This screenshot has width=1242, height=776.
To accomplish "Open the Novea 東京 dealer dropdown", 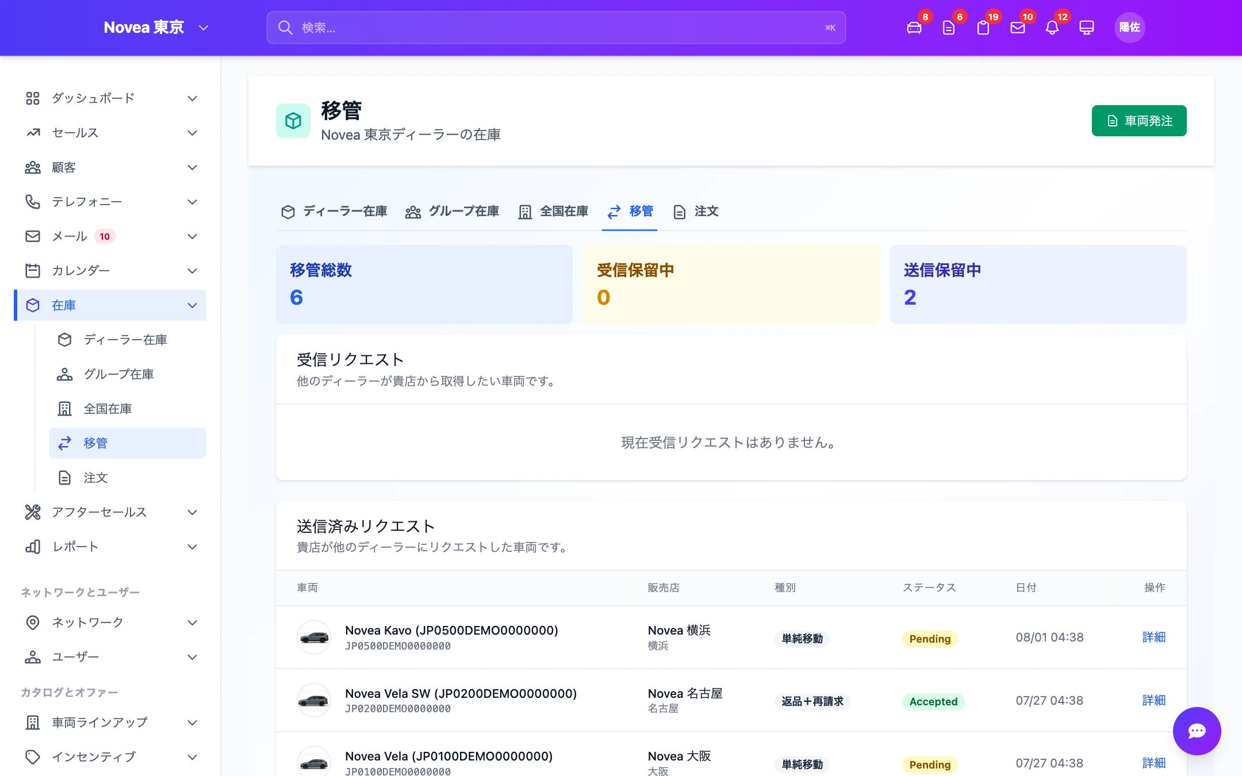I will 156,28.
